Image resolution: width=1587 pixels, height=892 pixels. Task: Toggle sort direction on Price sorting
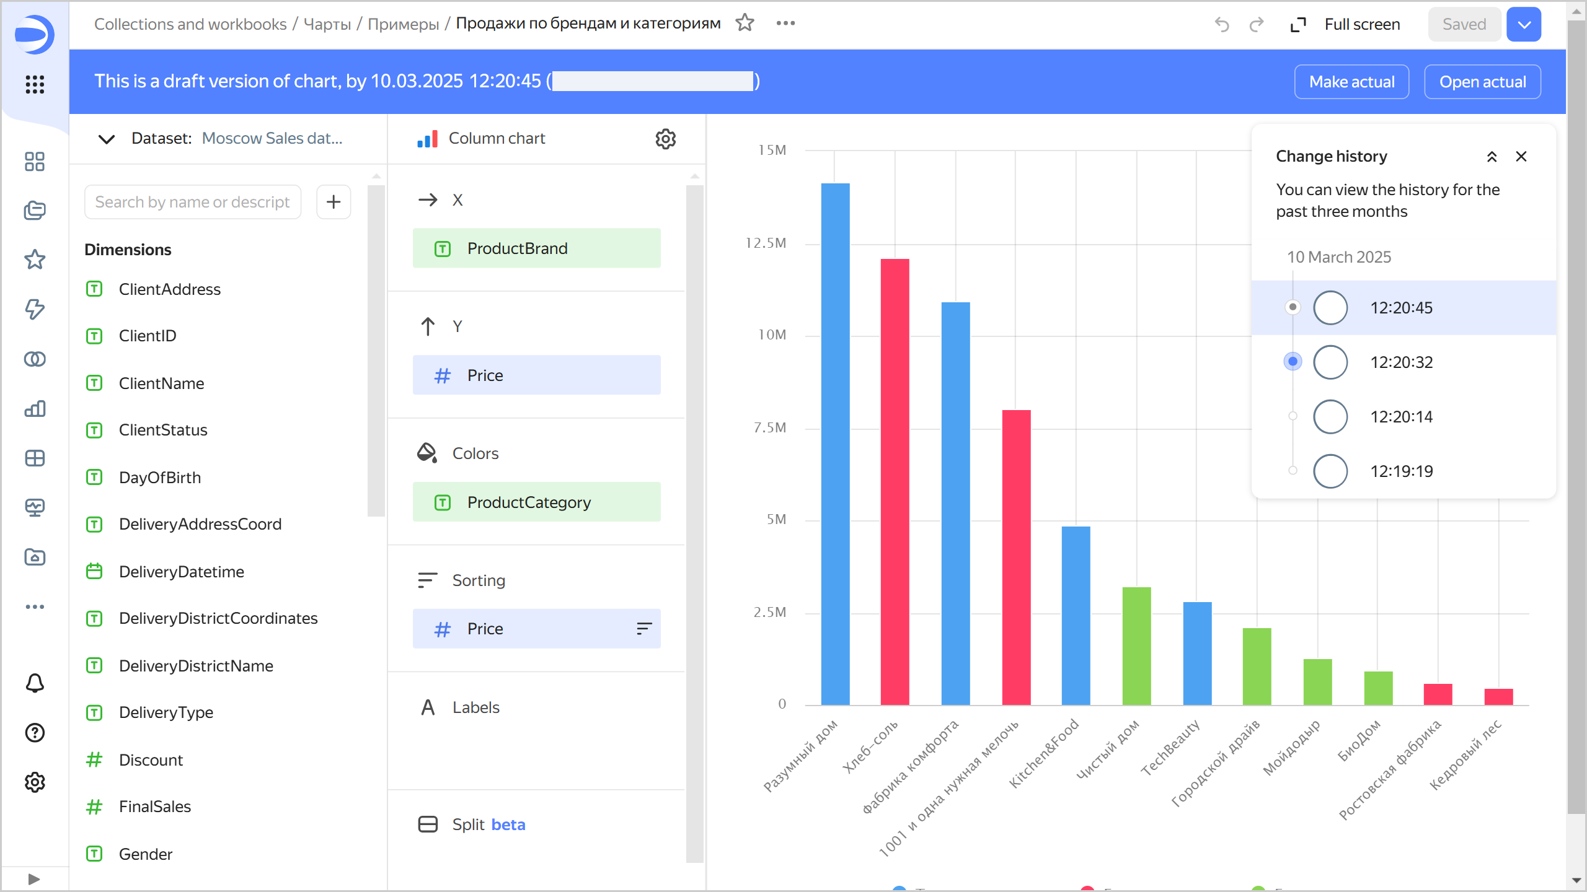pyautogui.click(x=644, y=629)
